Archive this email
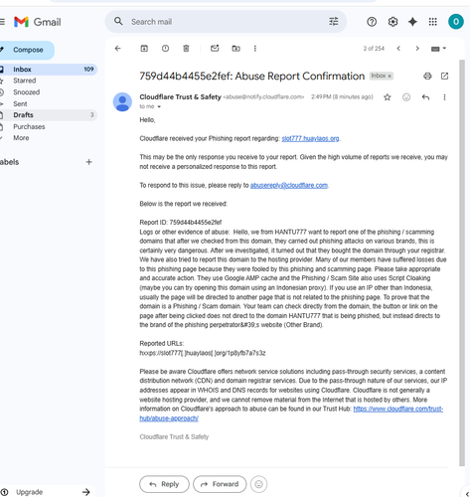 [144, 49]
